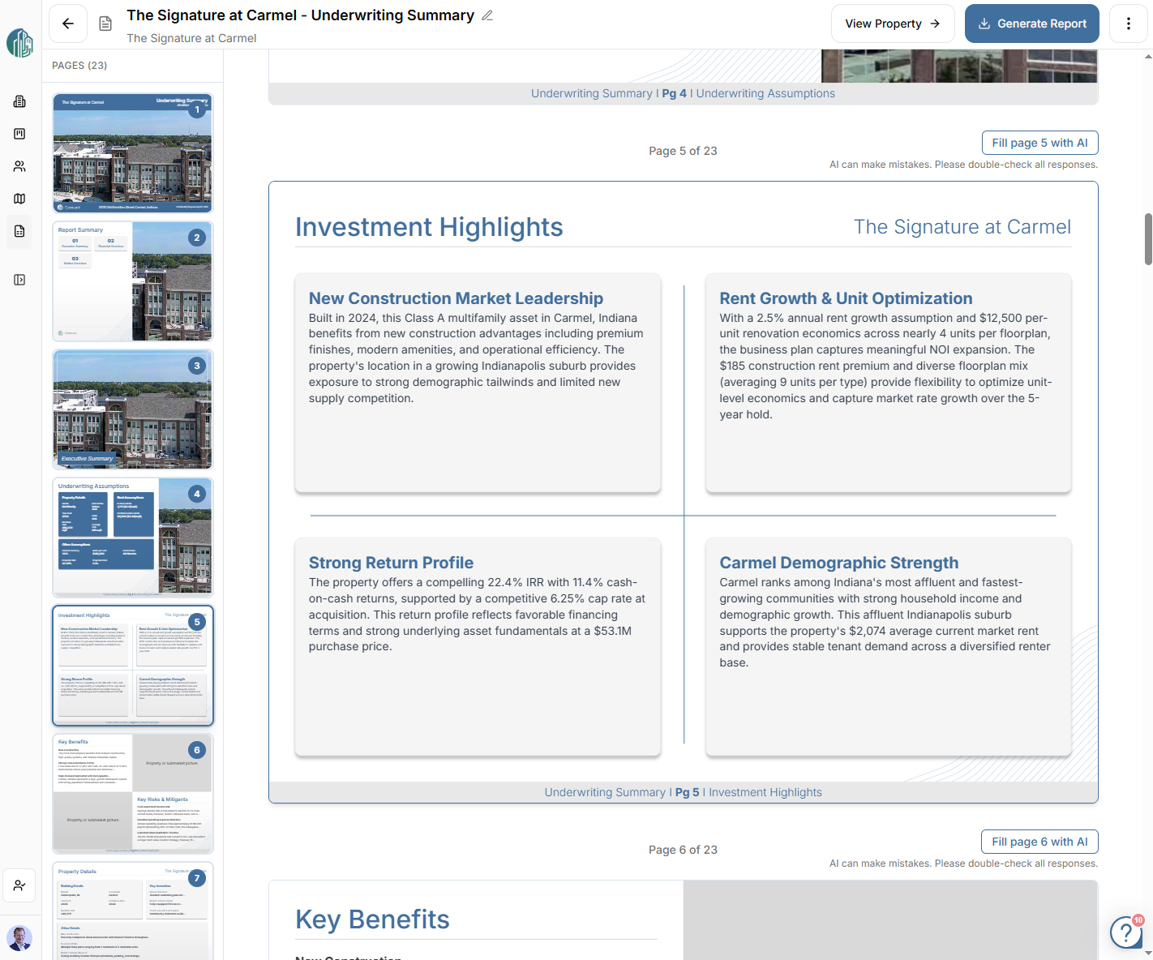This screenshot has width=1153, height=960.
Task: Click the Strong Return Profile heading
Action: (391, 563)
